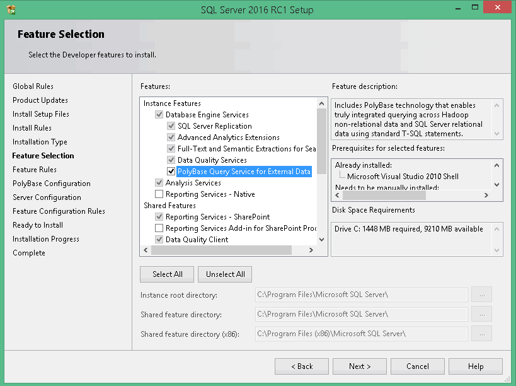The image size is (516, 386).
Task: Browse for Instance root directory
Action: [481, 295]
